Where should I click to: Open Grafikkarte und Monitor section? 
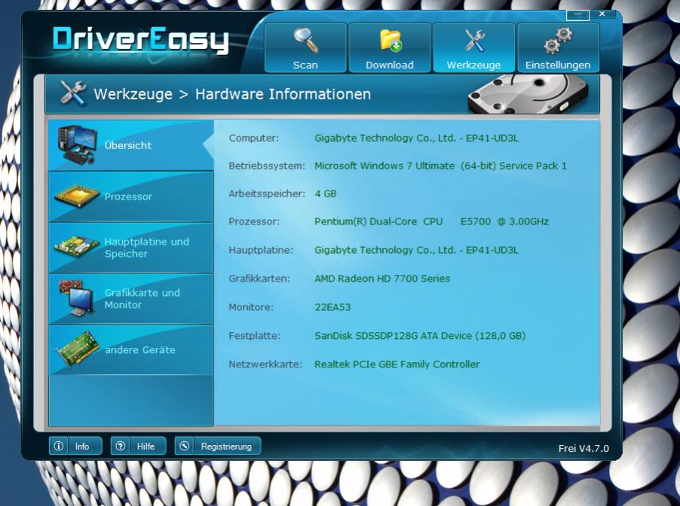(x=131, y=299)
